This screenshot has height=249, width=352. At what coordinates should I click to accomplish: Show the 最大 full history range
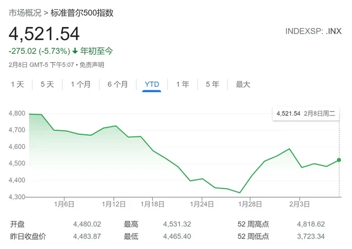pos(243,84)
